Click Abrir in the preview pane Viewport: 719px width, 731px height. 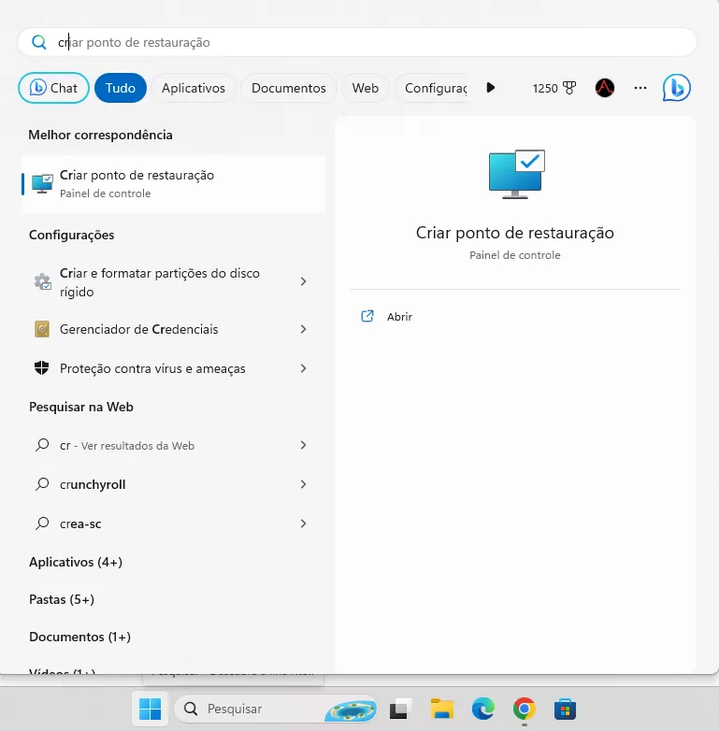pos(399,317)
